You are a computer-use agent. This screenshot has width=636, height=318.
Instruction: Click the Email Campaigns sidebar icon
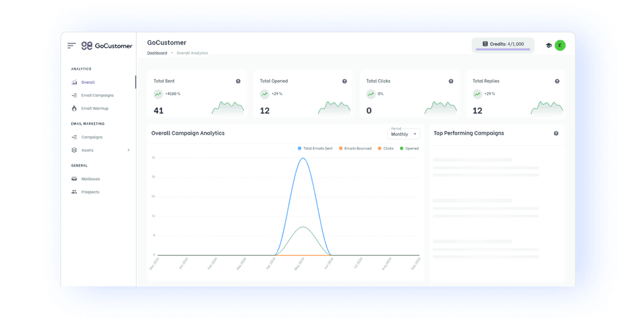click(75, 95)
